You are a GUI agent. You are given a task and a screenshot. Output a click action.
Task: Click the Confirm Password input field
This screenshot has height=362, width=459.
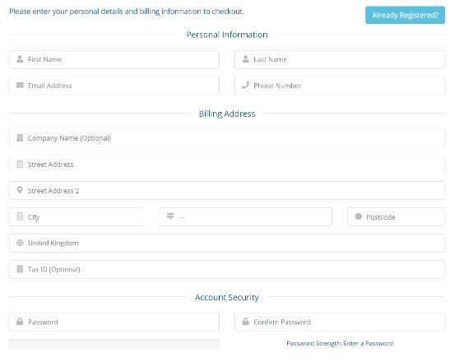tap(340, 323)
